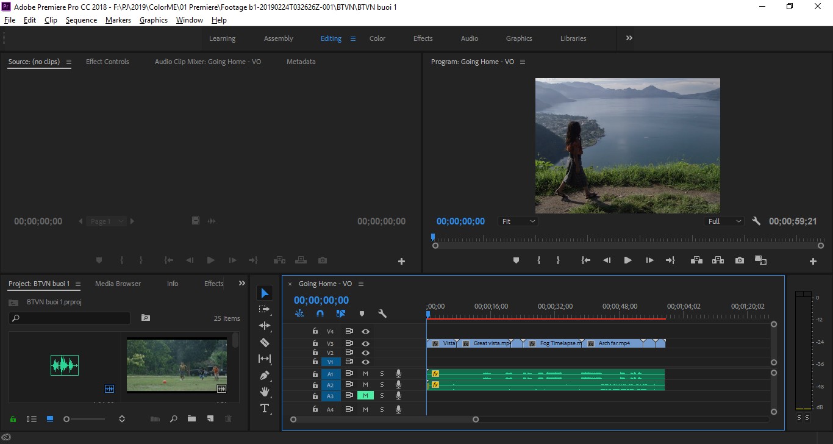Image resolution: width=833 pixels, height=444 pixels.
Task: Open Program monitor panel menu
Action: pyautogui.click(x=523, y=62)
